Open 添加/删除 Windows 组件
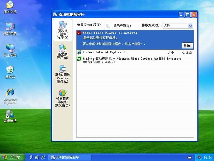This screenshot has width=214, height=161. coord(63,74)
